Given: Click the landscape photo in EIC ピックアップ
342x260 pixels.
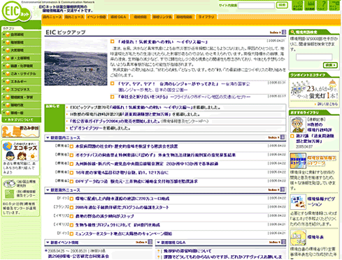Looking at the screenshot, I should pos(76,63).
